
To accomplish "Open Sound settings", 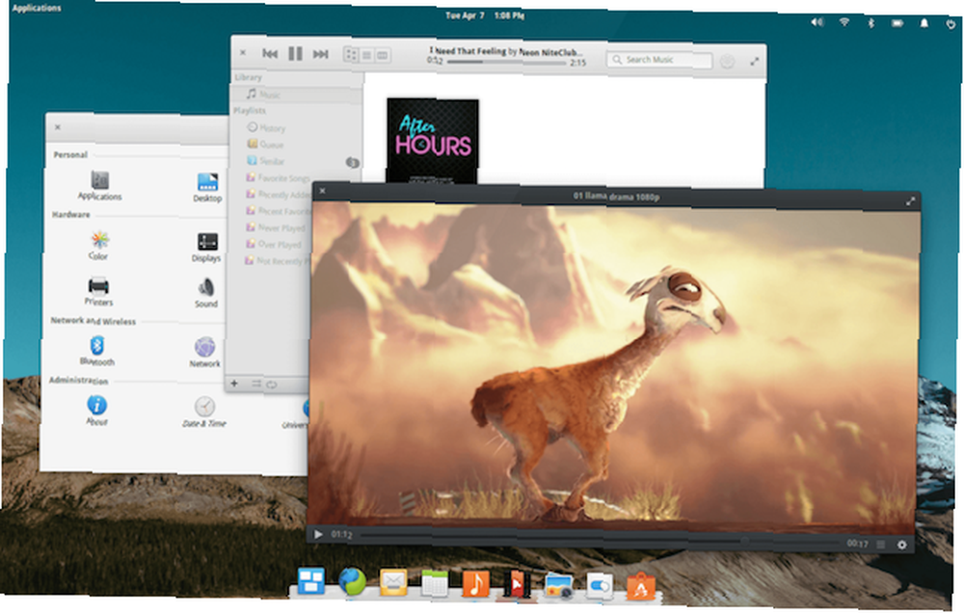I will pos(206,293).
